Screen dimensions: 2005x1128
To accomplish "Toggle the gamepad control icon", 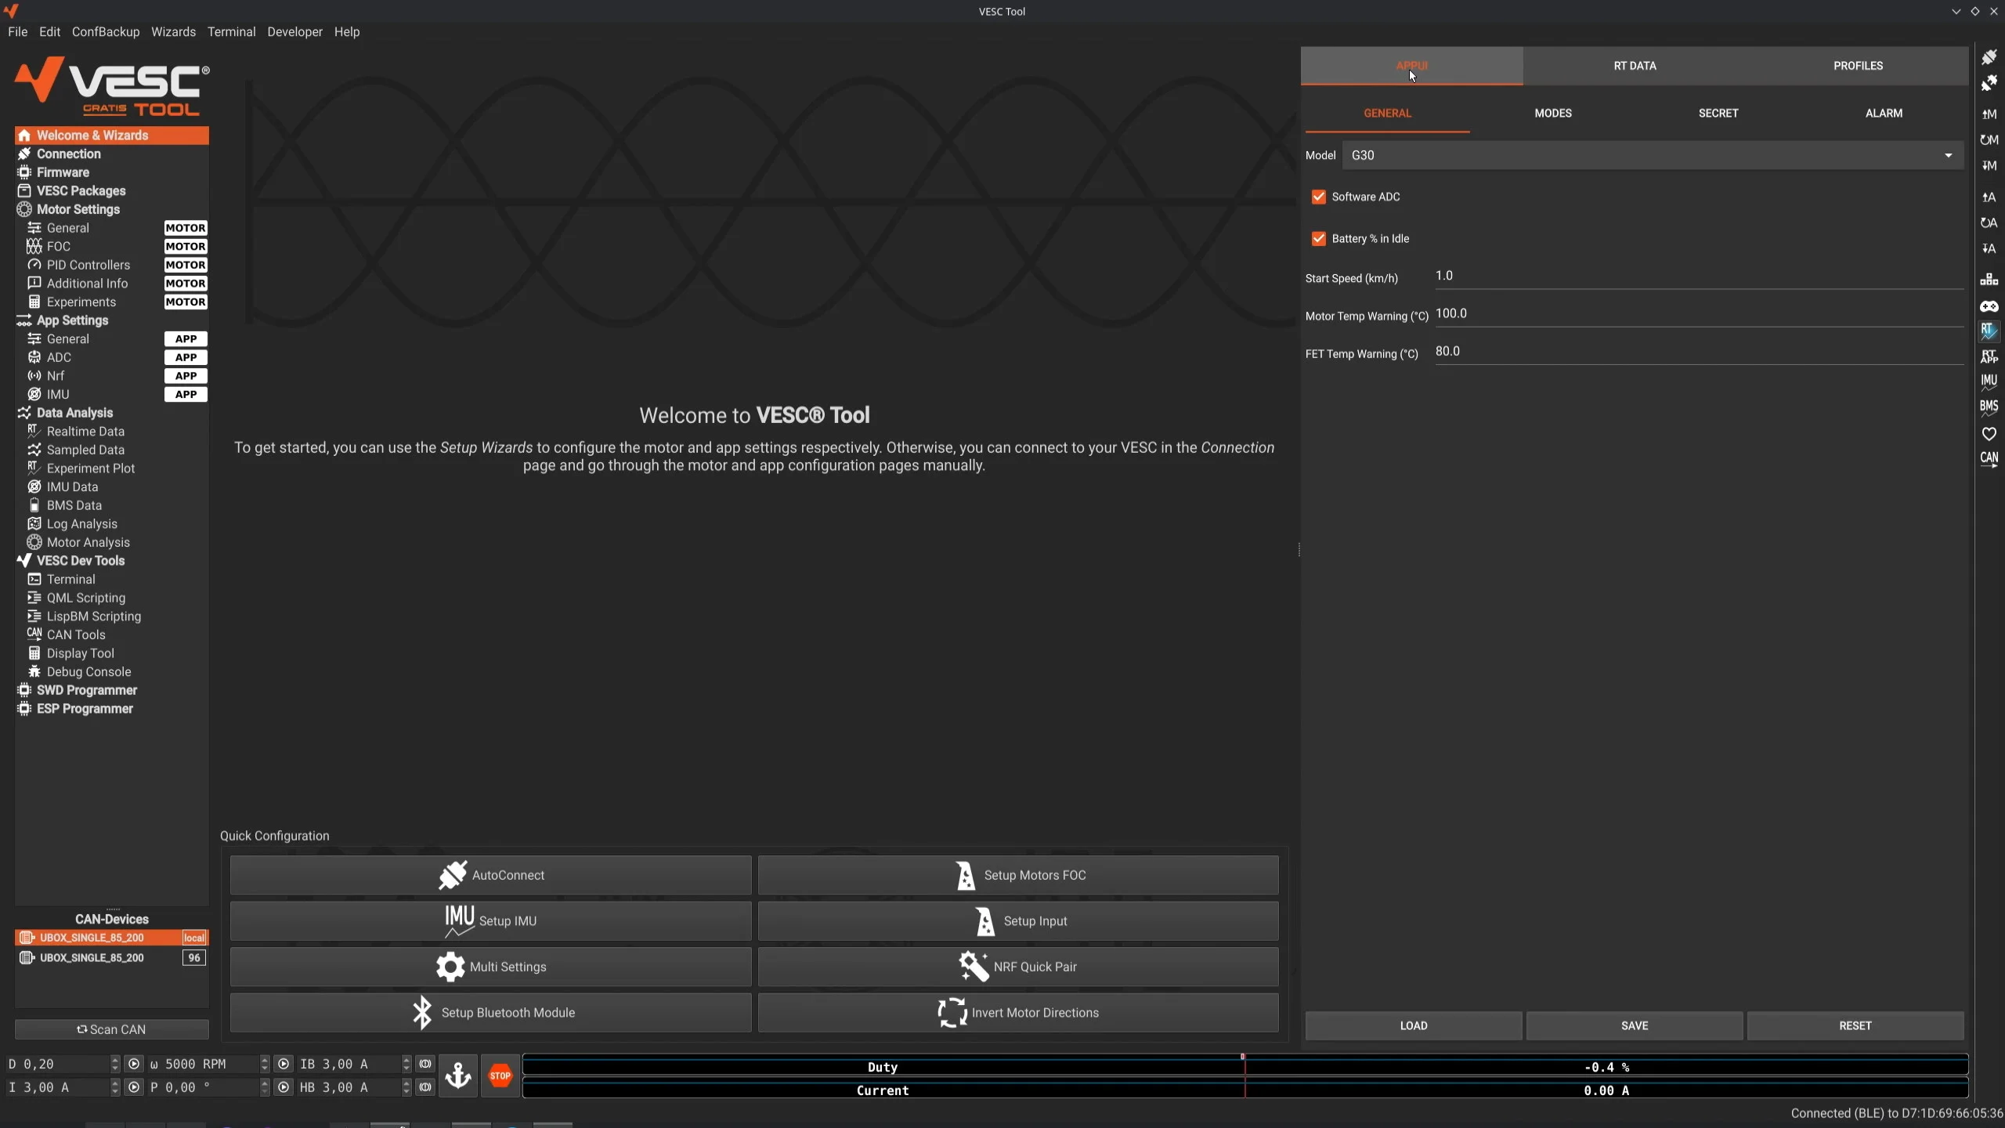I will pyautogui.click(x=1989, y=306).
